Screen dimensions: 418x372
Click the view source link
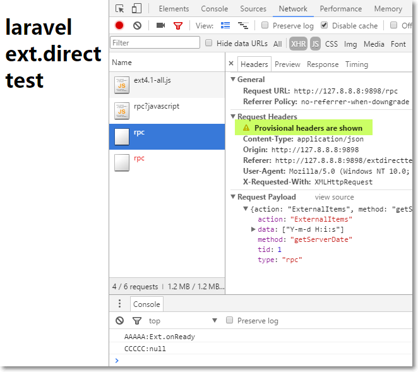334,197
